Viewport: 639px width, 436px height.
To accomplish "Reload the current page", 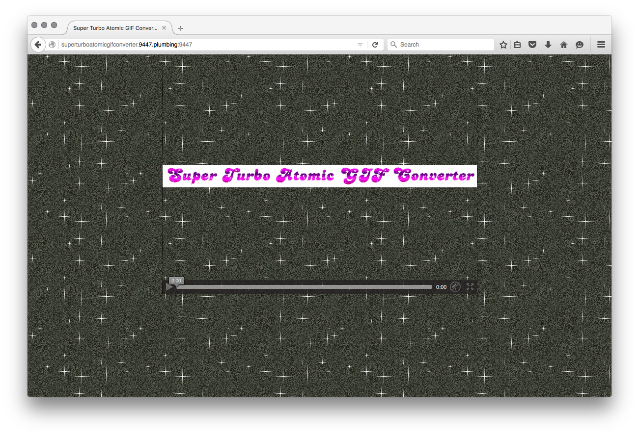I will (x=375, y=45).
